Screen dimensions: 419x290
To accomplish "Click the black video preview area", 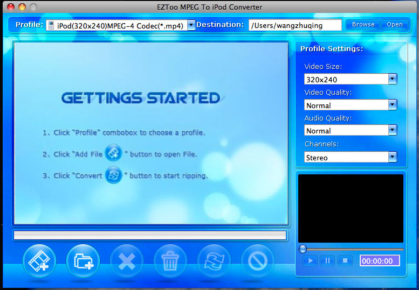I will [x=351, y=208].
